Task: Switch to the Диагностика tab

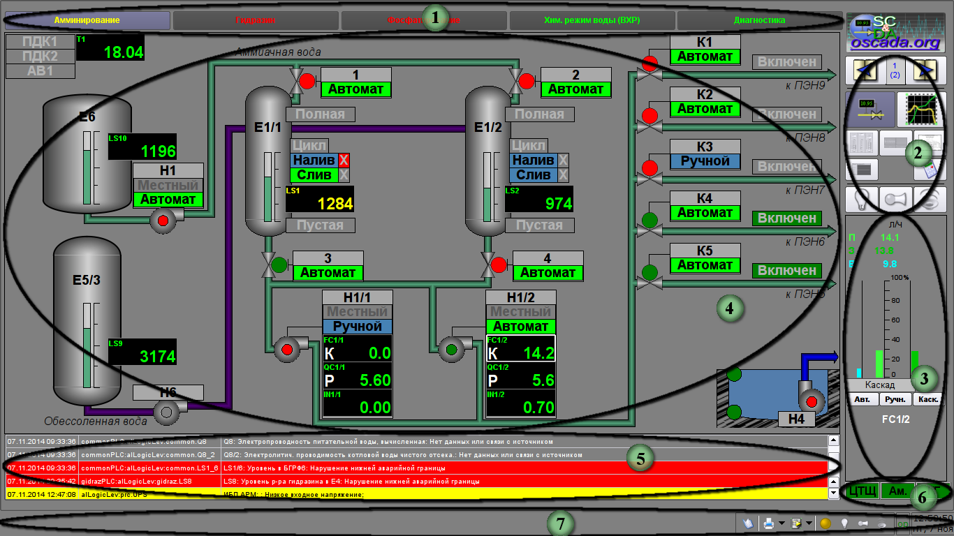Action: [x=759, y=20]
